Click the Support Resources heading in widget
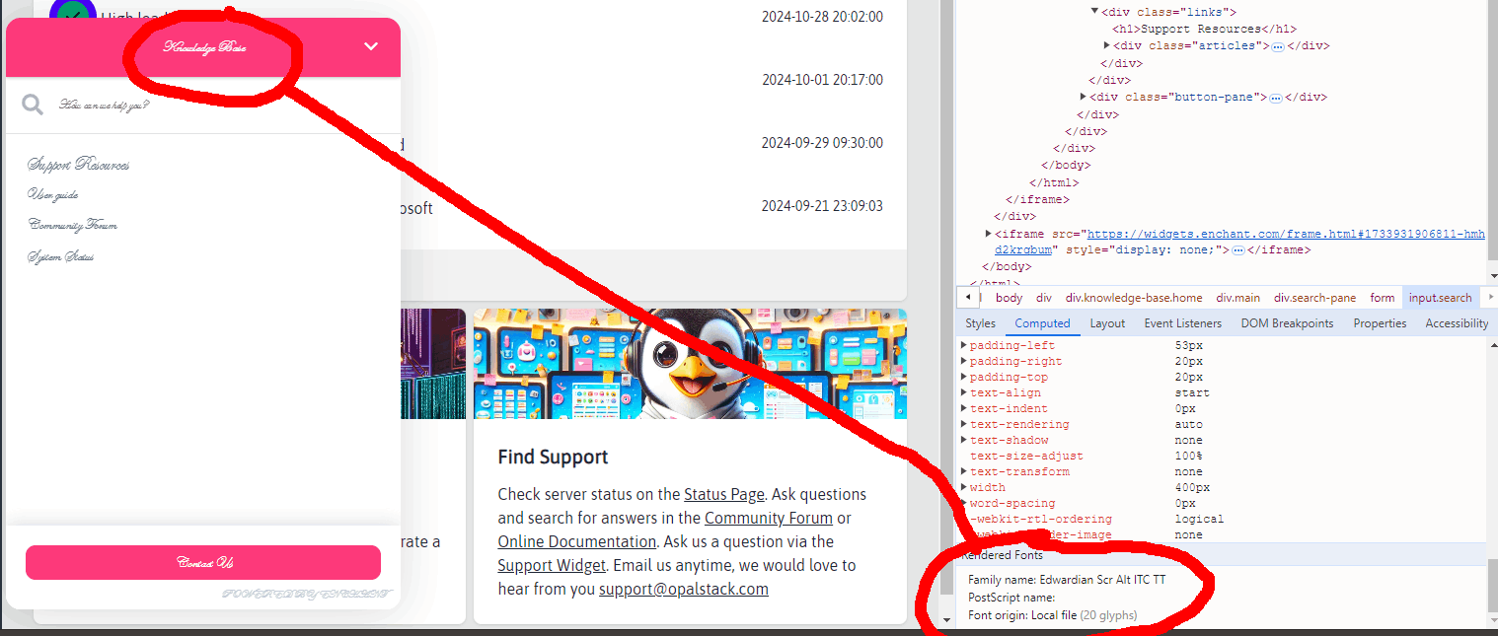1498x636 pixels. coord(79,165)
